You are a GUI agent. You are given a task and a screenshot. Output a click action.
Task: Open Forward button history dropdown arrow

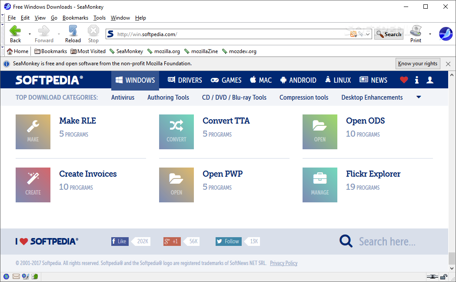pyautogui.click(x=59, y=34)
